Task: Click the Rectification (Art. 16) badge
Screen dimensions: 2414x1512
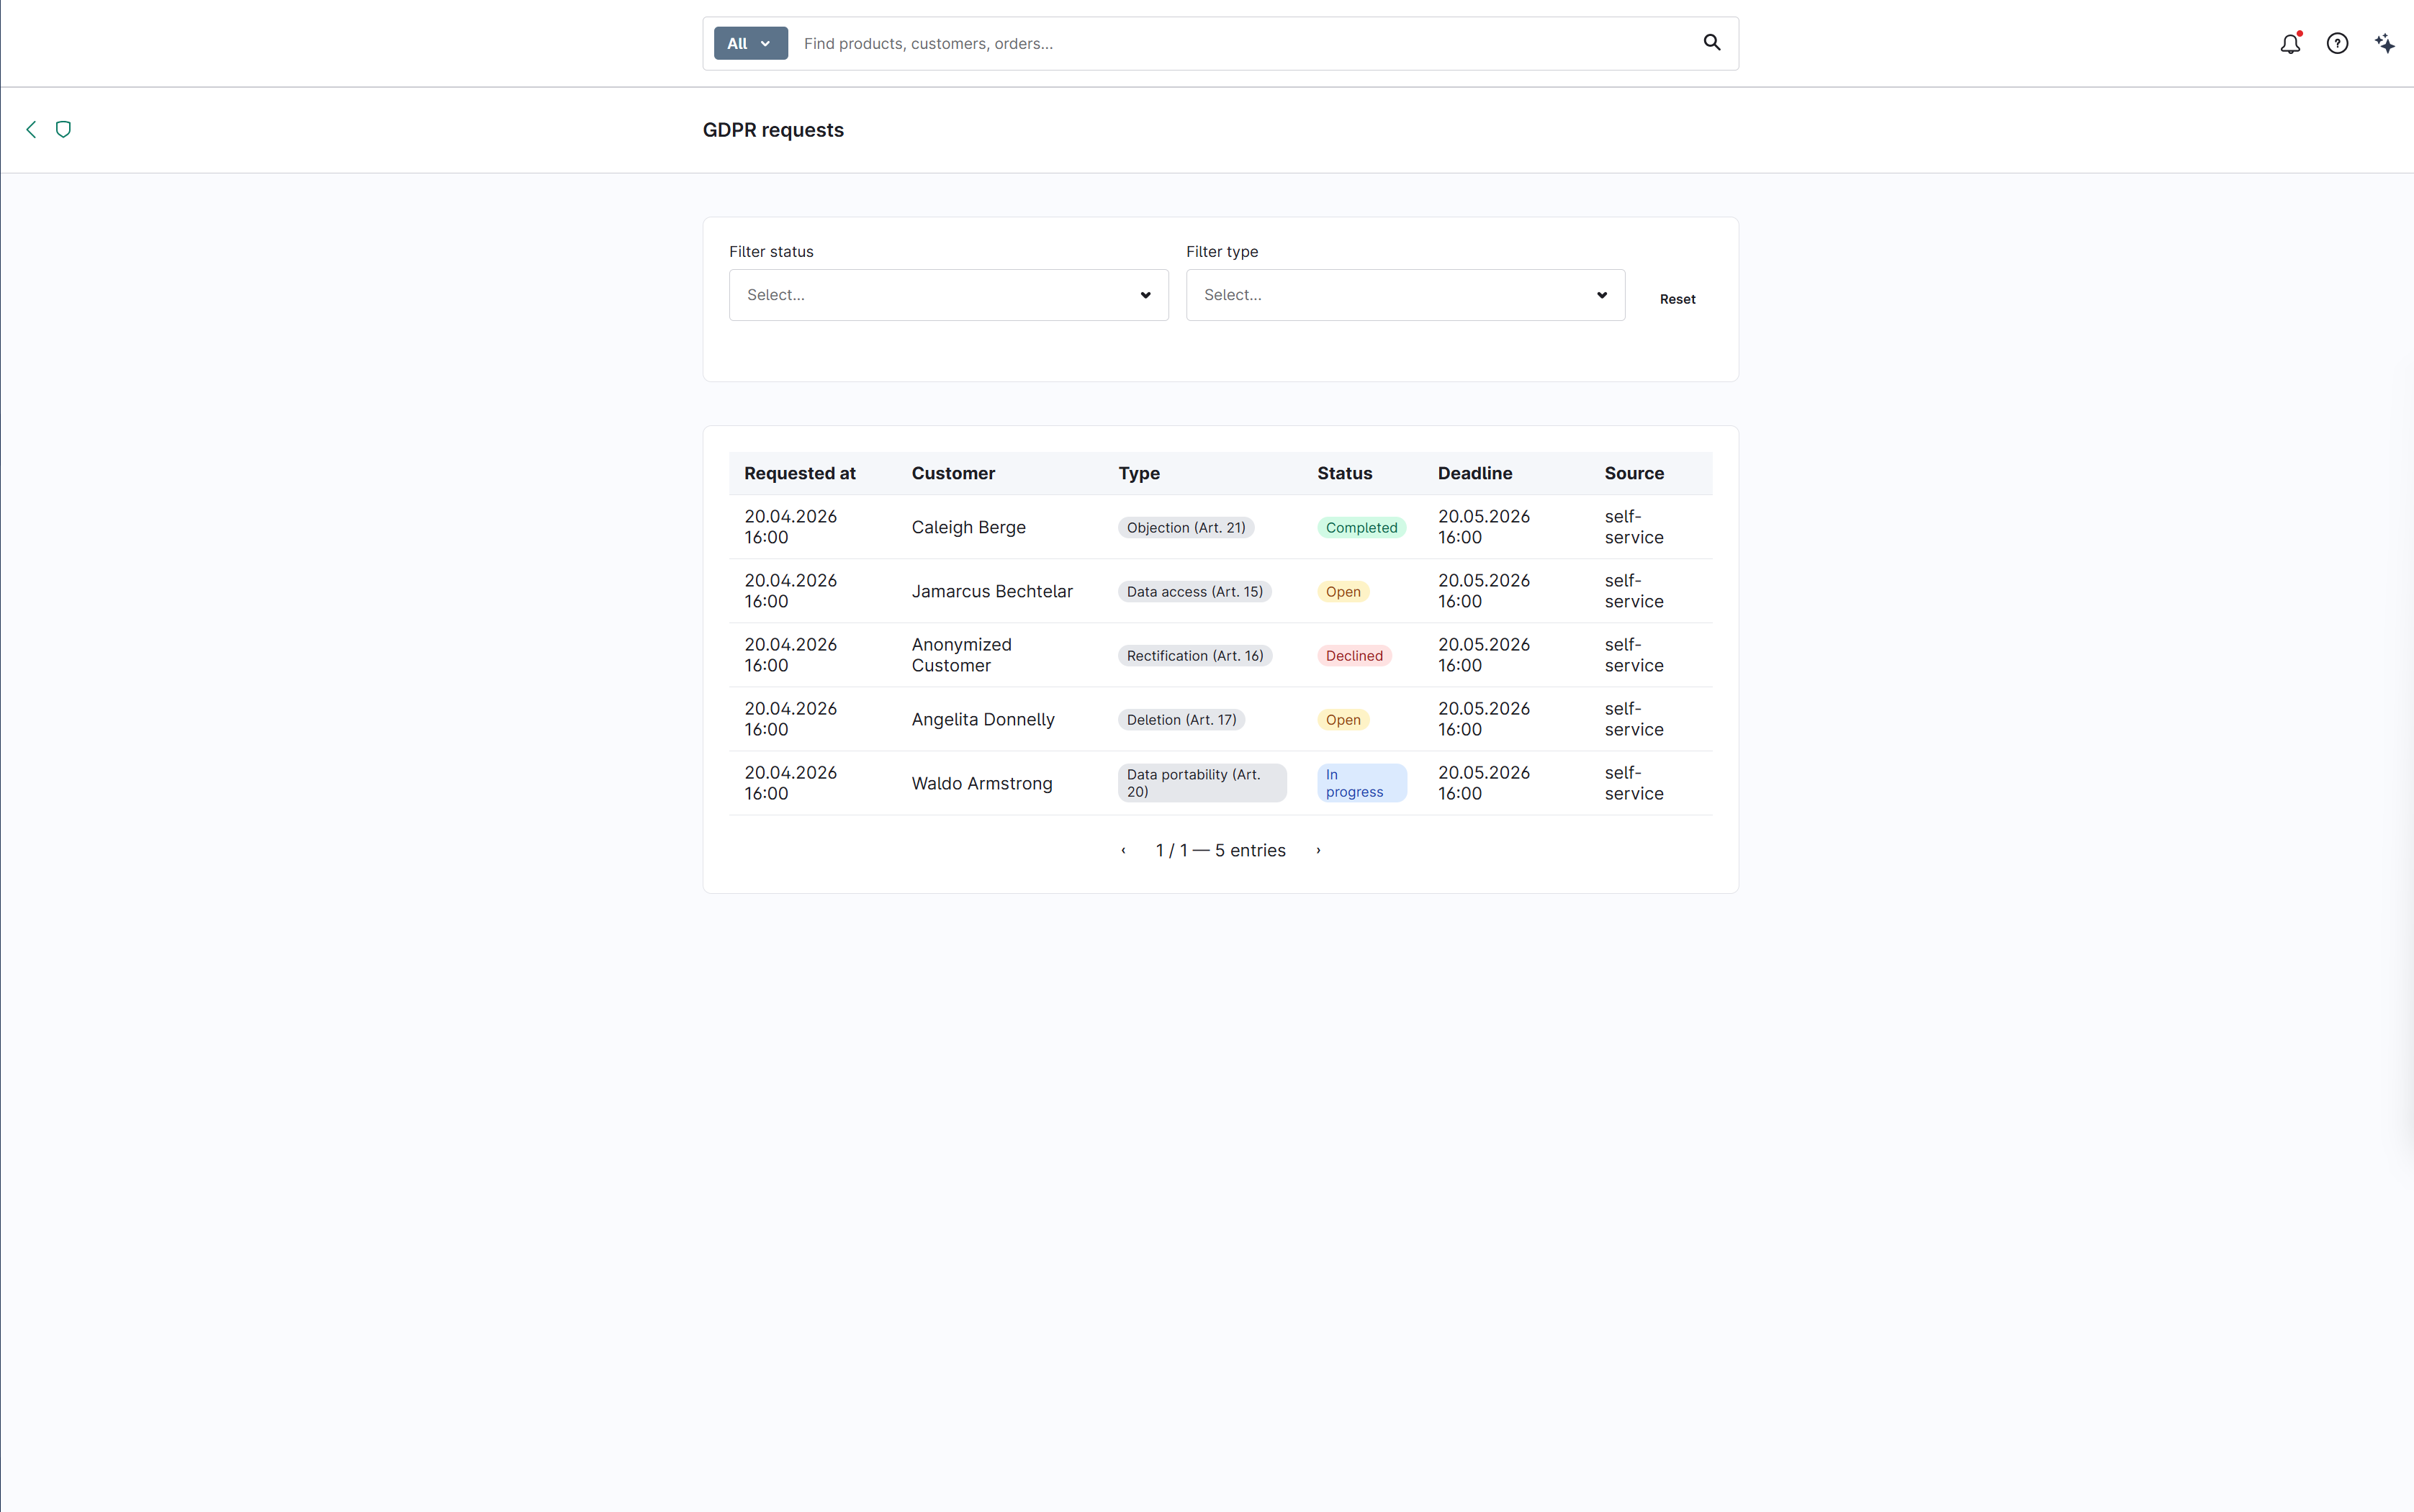Action: [1194, 656]
